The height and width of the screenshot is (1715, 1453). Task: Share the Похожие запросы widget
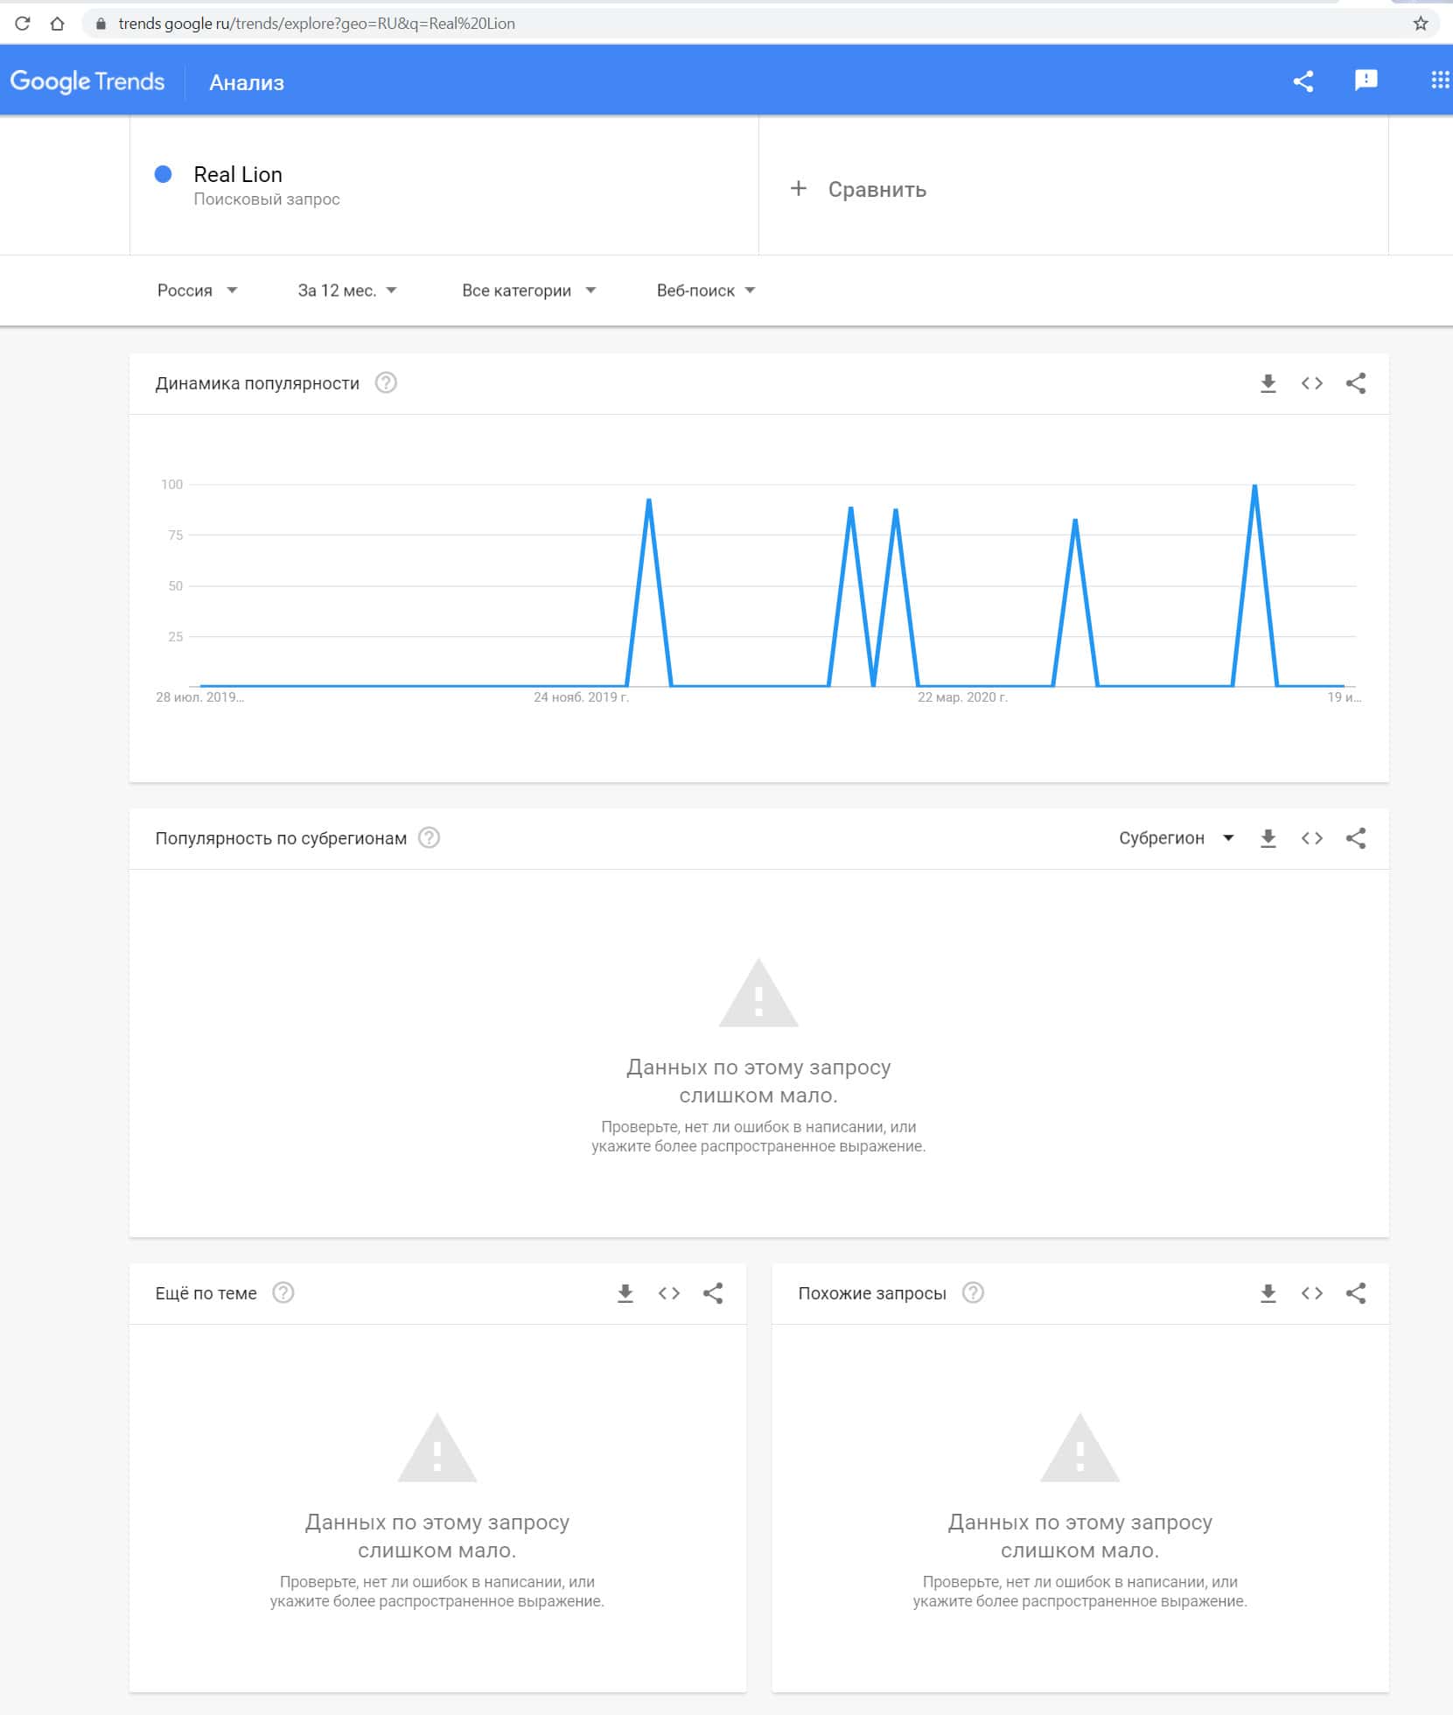[1356, 1293]
